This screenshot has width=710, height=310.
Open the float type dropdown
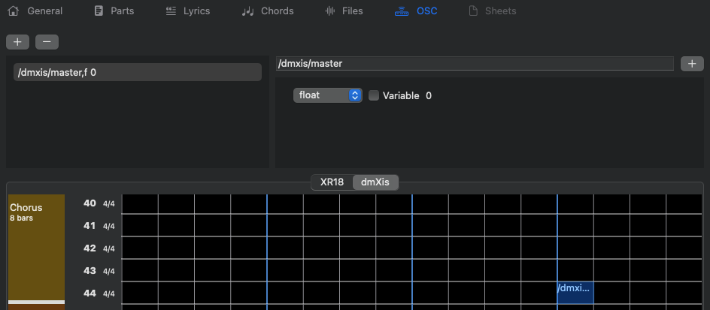click(328, 95)
